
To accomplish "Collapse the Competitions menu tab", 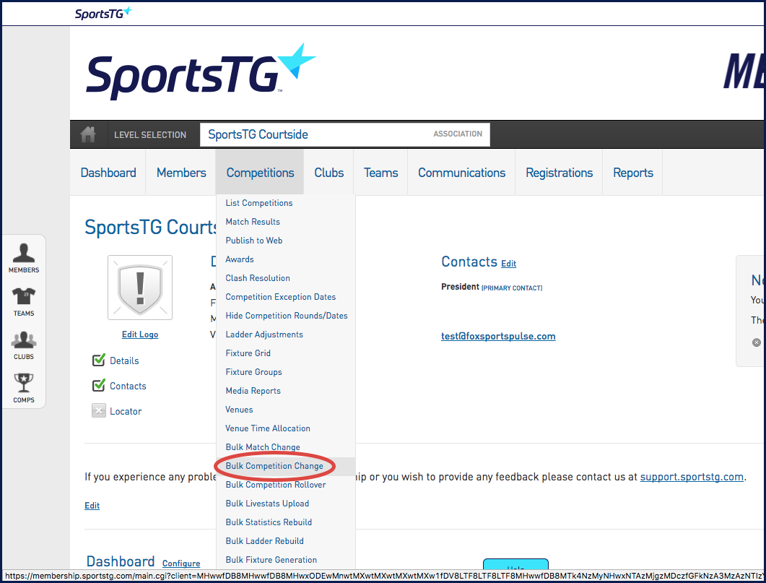I will click(x=260, y=173).
